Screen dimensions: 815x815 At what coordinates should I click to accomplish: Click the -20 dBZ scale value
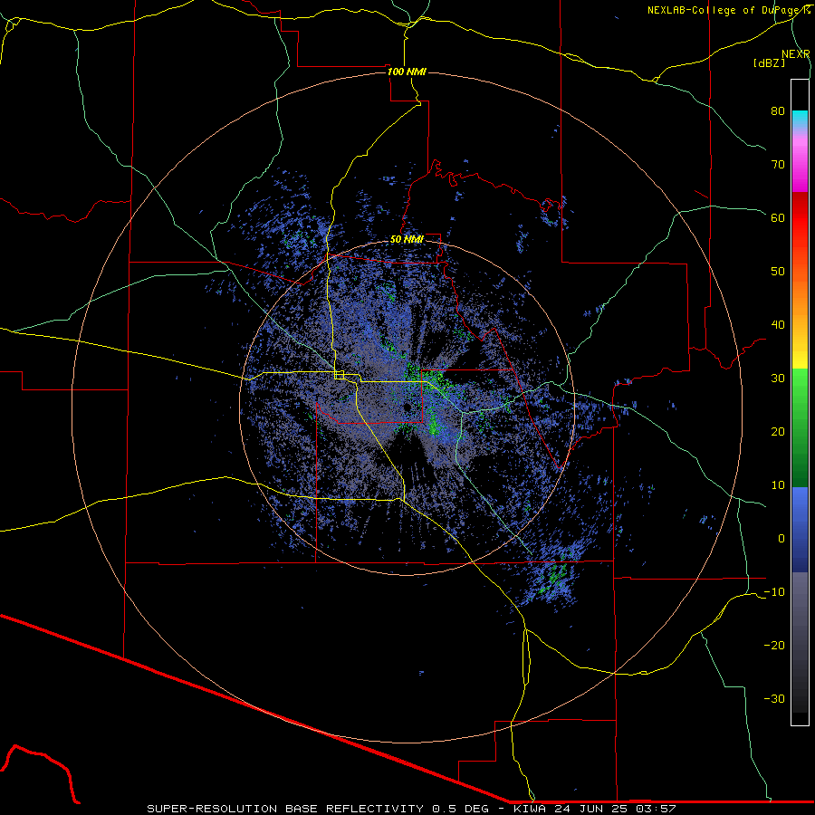click(774, 646)
